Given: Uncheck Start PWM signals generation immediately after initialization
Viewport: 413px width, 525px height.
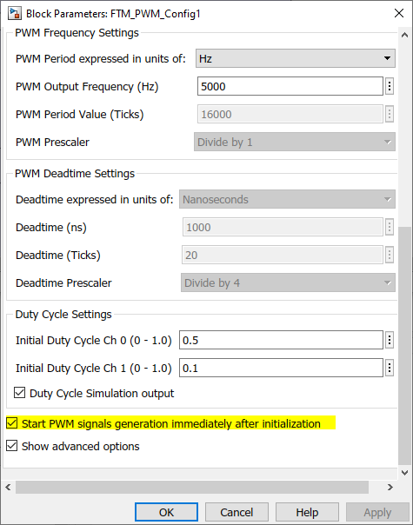Looking at the screenshot, I should coord(11,423).
